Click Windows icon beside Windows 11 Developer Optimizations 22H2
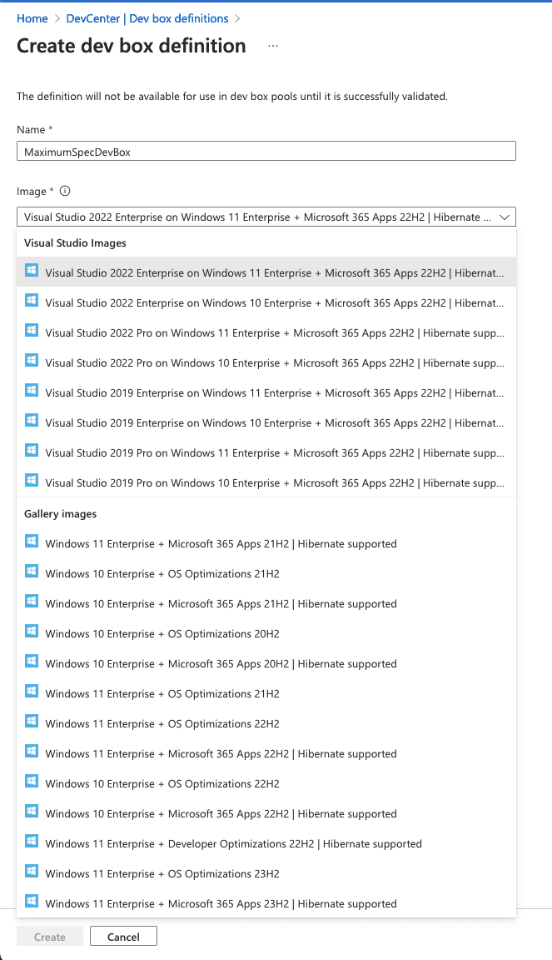552x960 pixels. [32, 843]
